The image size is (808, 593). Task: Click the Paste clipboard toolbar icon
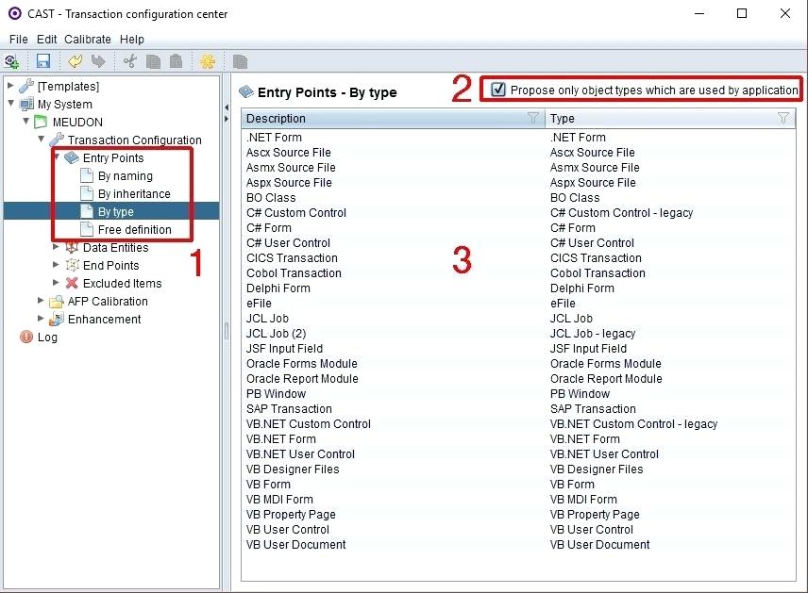[176, 61]
